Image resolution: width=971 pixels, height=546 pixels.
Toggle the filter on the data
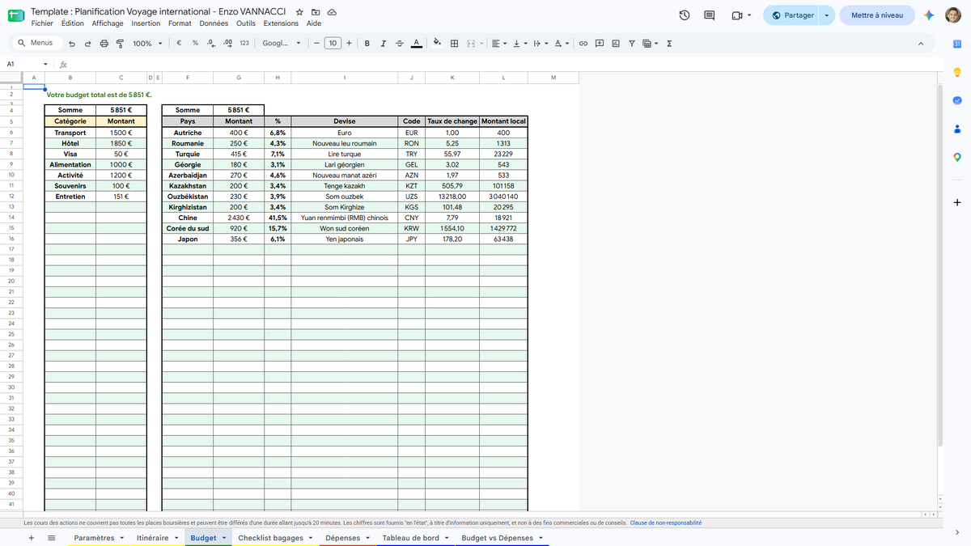631,44
